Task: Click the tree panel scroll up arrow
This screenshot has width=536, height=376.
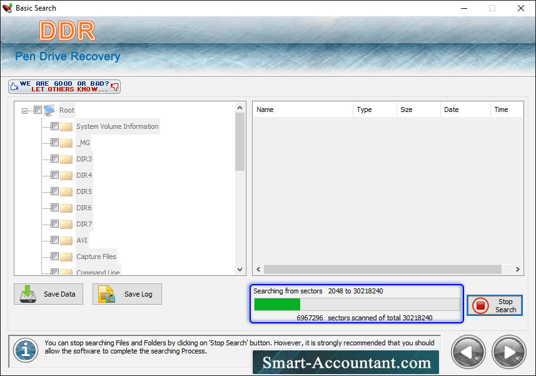Action: pyautogui.click(x=240, y=108)
